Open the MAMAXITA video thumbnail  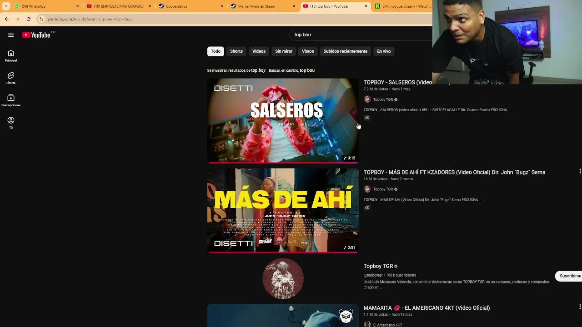283,315
